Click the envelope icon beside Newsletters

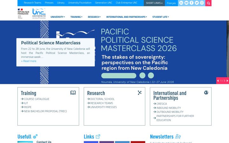coord(178,136)
